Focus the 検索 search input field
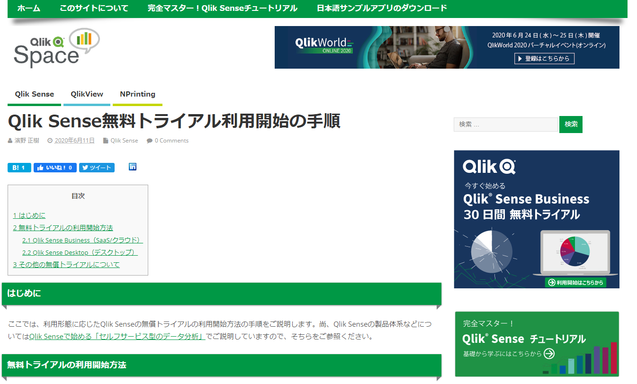Screen dimensions: 637x384 506,125
